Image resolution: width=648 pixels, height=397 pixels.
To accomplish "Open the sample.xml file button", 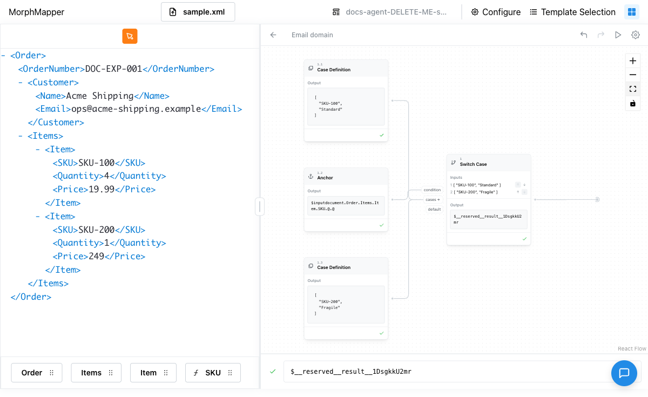I will [198, 12].
